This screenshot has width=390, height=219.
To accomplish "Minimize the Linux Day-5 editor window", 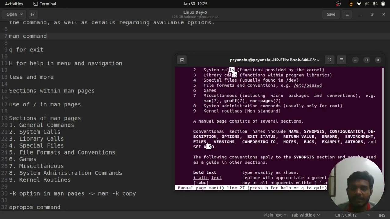I will [360, 14].
